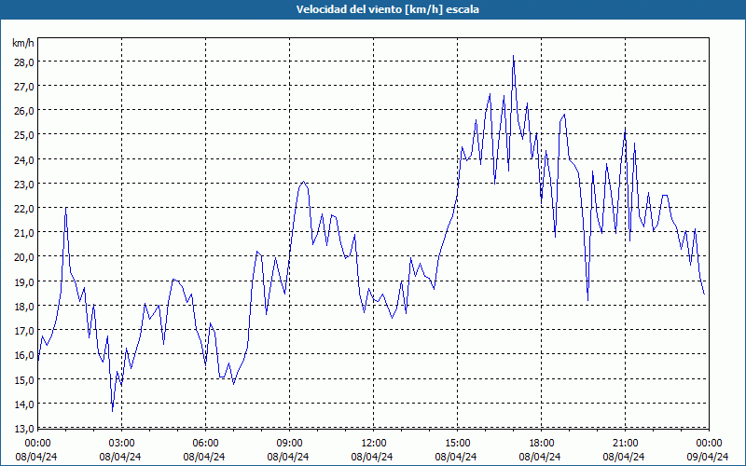Click the "09/04/24" date label
This screenshot has width=746, height=466.
click(708, 457)
